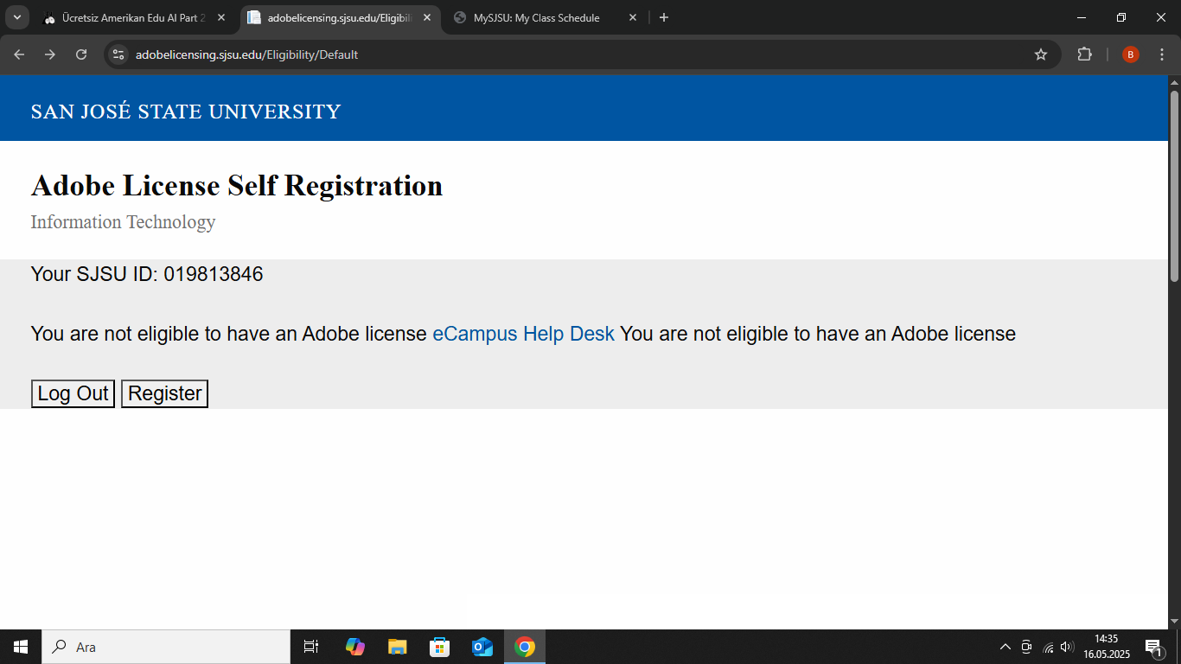Close the adobelicensing.sjsu.edu tab

(x=427, y=17)
